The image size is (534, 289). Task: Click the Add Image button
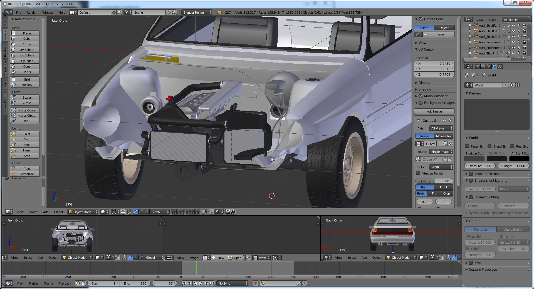434,111
